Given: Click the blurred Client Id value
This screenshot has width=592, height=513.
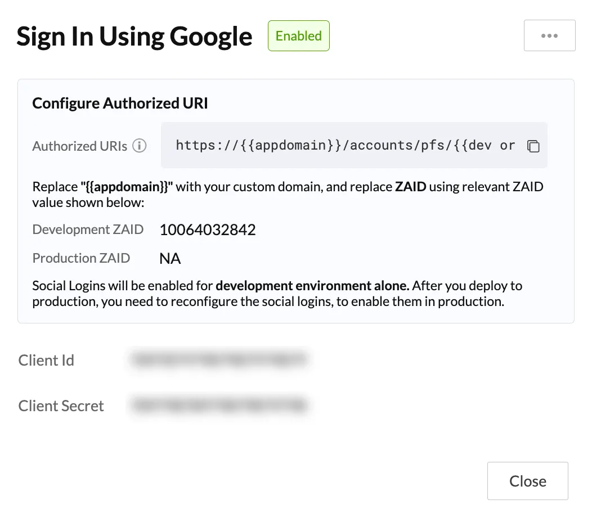Looking at the screenshot, I should coord(218,359).
